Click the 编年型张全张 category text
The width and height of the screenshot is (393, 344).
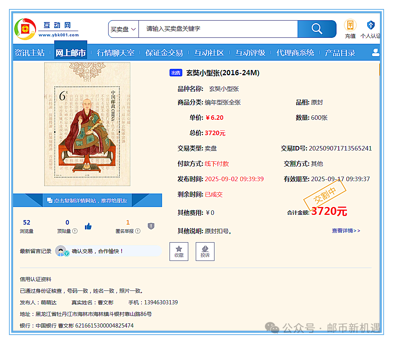point(223,102)
